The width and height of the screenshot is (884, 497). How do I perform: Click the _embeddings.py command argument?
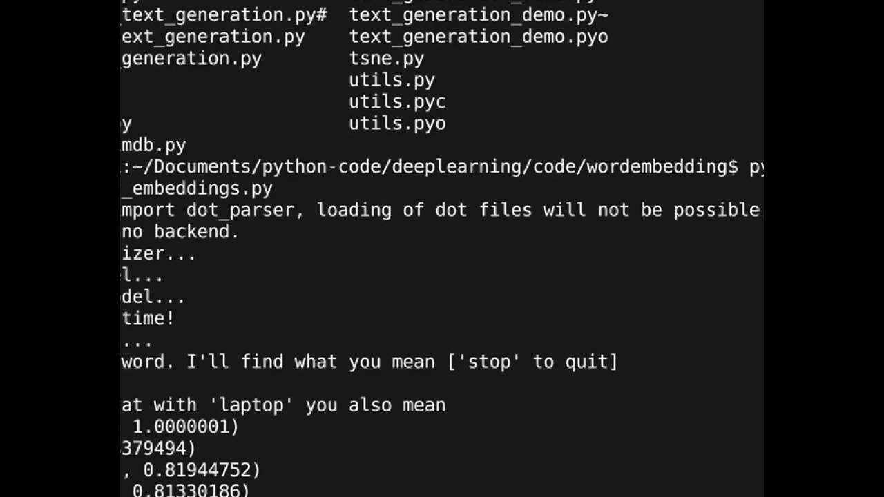click(197, 188)
